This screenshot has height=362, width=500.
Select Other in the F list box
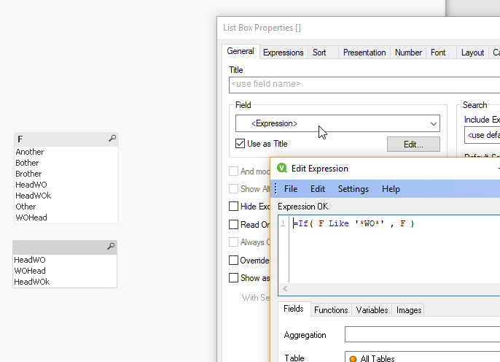66,207
